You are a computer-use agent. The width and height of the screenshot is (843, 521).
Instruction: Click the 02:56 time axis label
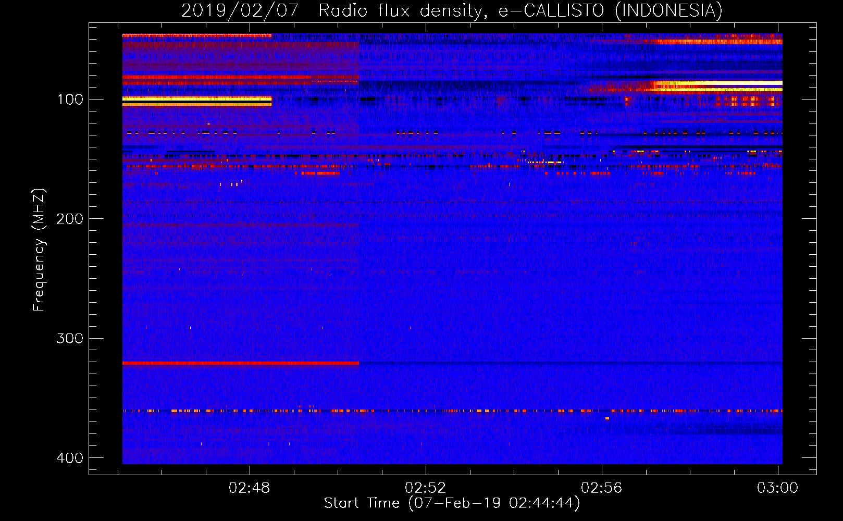pos(602,488)
